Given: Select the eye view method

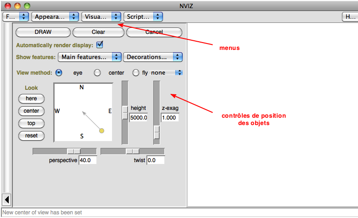Looking at the screenshot, I should [59, 73].
